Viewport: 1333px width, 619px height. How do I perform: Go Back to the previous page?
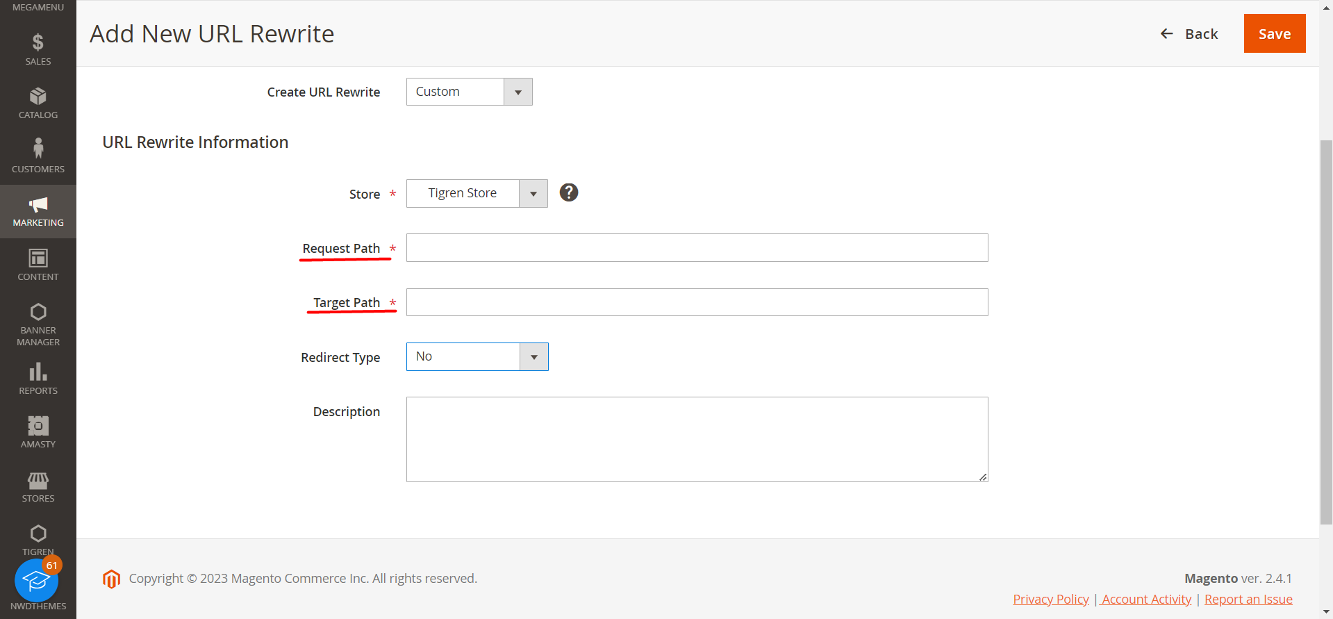click(1189, 34)
